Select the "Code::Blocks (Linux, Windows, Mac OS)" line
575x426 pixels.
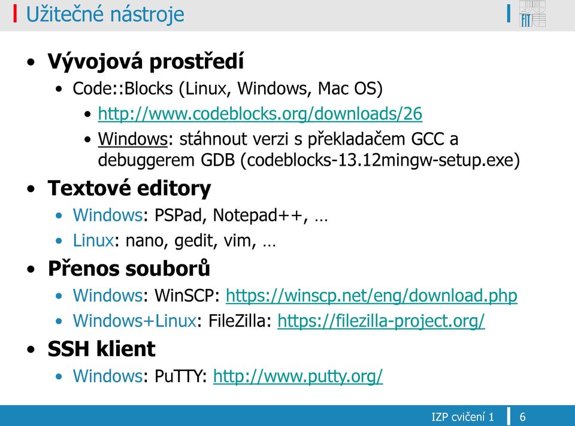pyautogui.click(x=228, y=89)
